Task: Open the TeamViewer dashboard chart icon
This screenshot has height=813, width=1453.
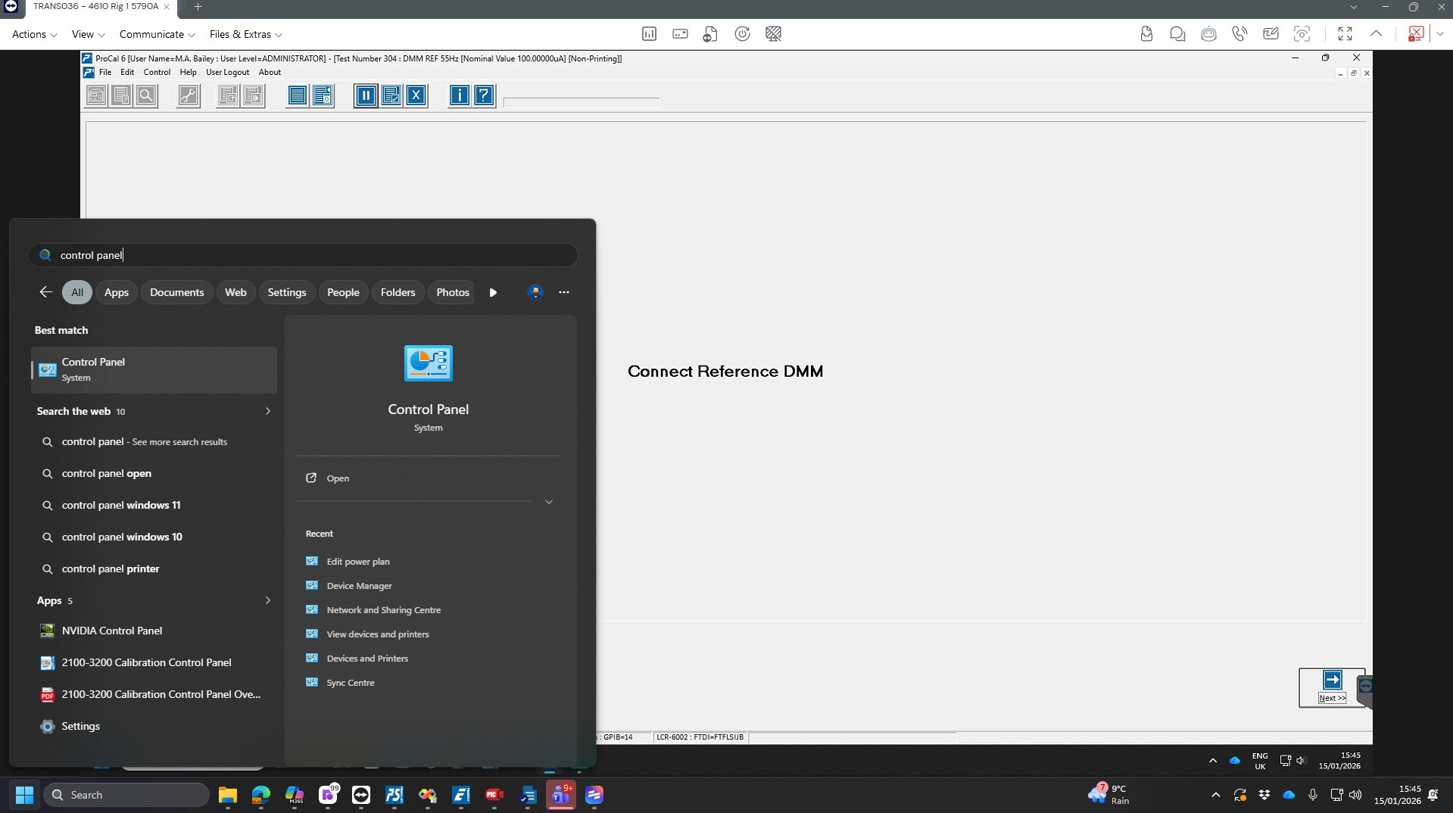Action: coord(649,34)
